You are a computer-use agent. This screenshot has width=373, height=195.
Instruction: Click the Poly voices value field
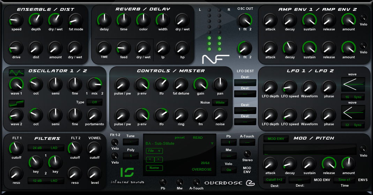130,156
